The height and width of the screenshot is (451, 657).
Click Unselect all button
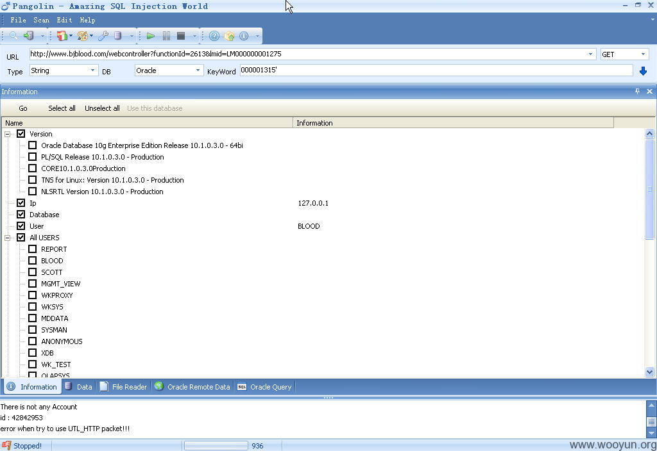(x=102, y=108)
